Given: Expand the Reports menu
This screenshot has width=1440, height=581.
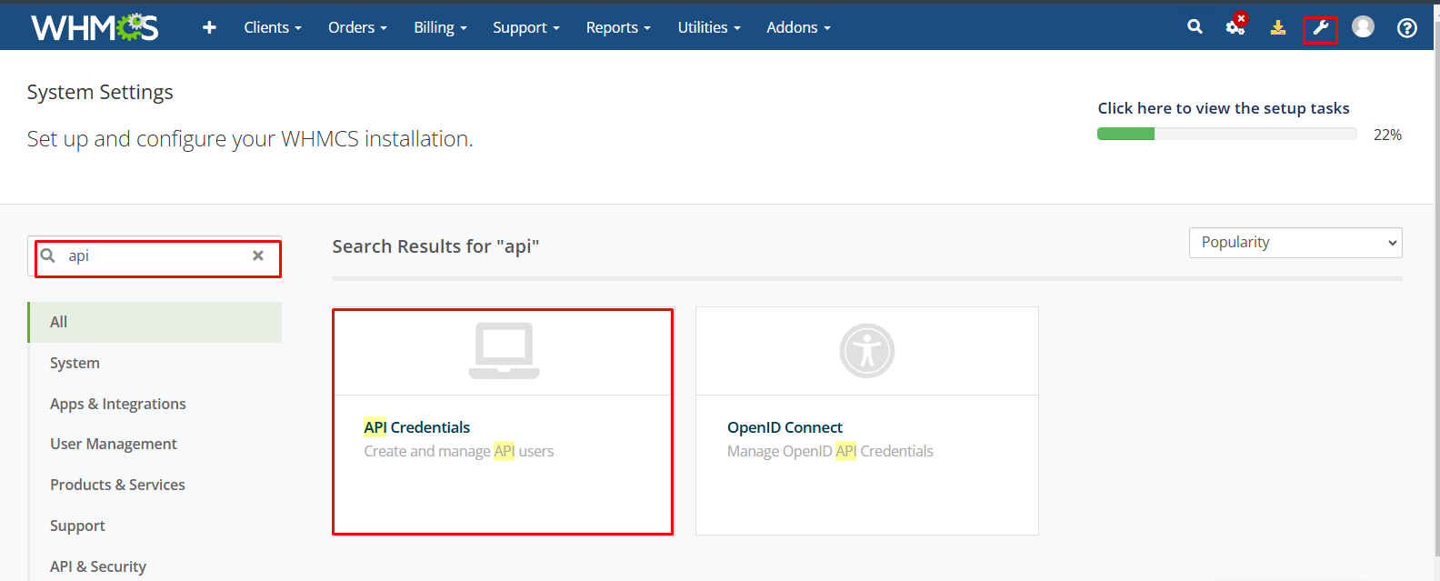Looking at the screenshot, I should point(618,27).
